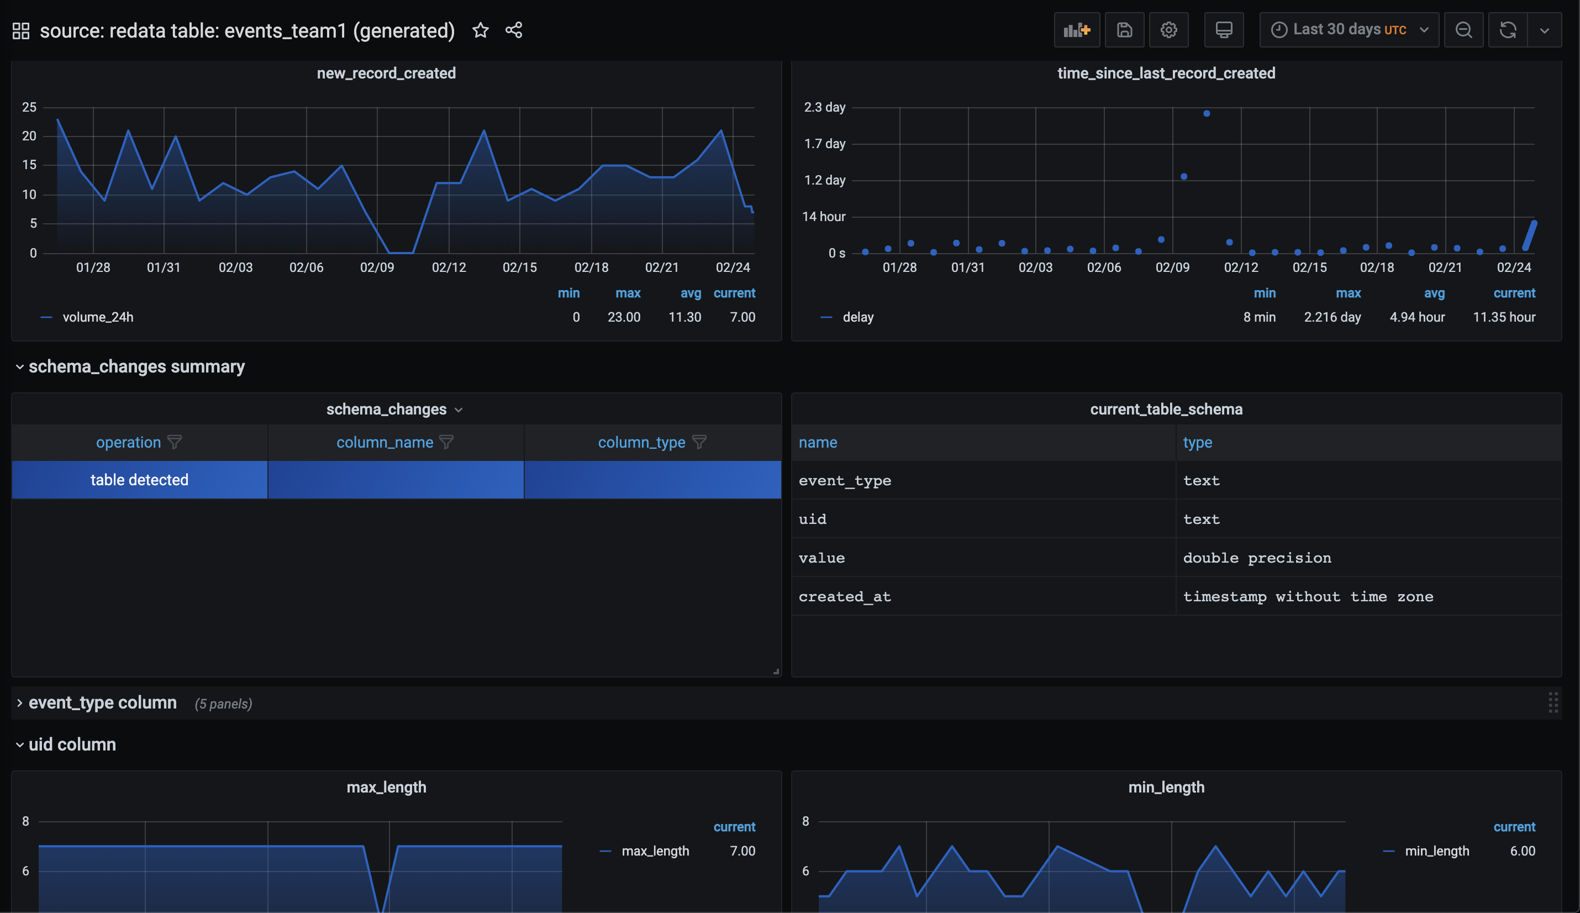Save dashboard with disk icon
Viewport: 1580px width, 913px height.
(x=1124, y=30)
